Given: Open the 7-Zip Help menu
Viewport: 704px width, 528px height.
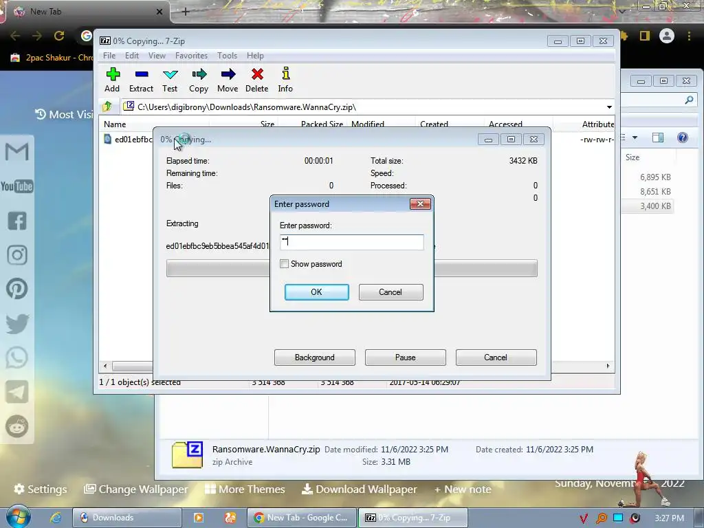Looking at the screenshot, I should [255, 56].
